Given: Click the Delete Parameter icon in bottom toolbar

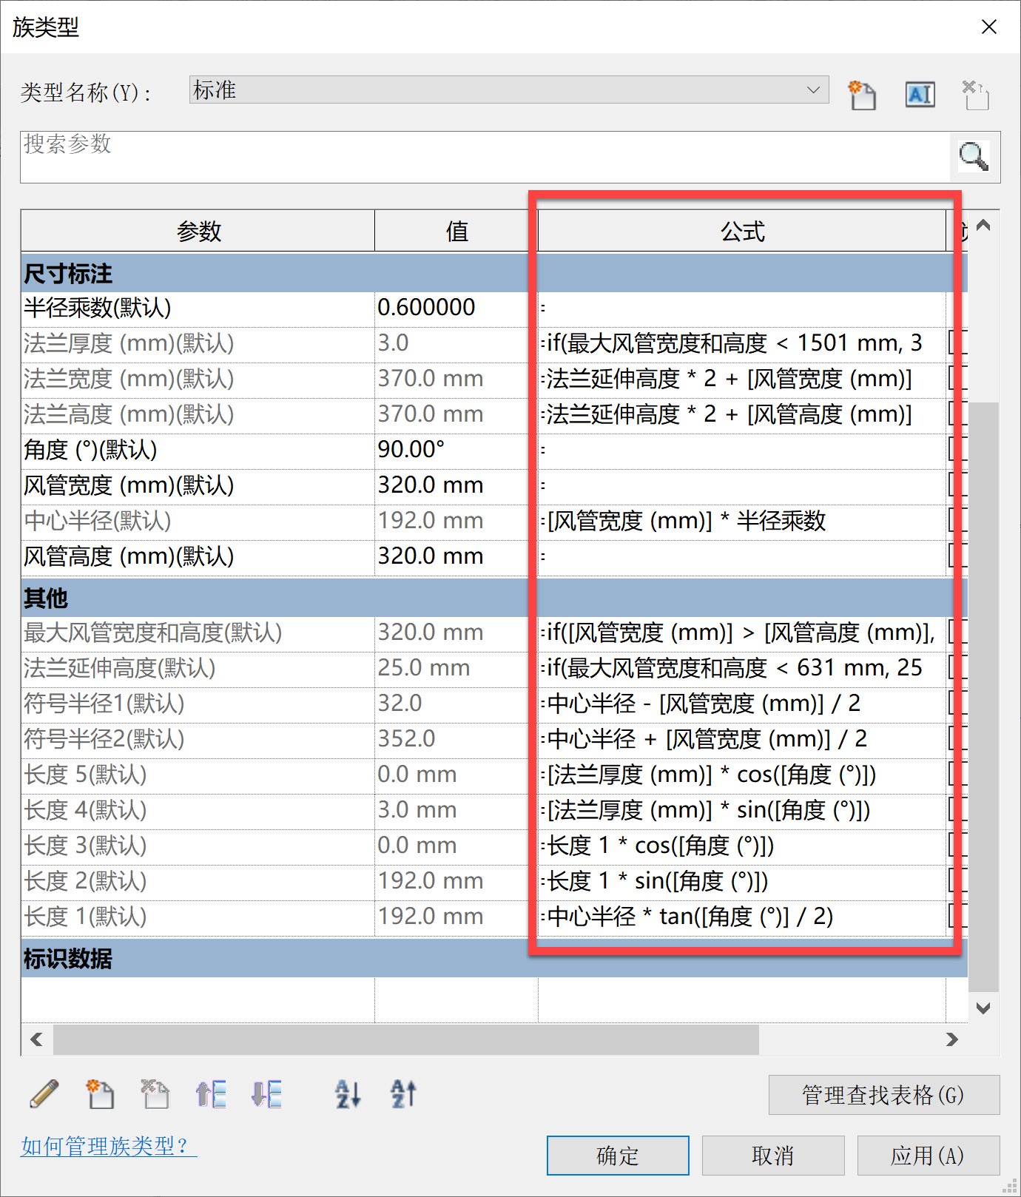Looking at the screenshot, I should tap(155, 1093).
